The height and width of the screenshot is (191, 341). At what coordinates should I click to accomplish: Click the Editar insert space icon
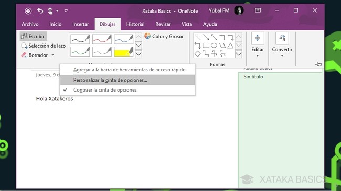pyautogui.click(x=258, y=38)
